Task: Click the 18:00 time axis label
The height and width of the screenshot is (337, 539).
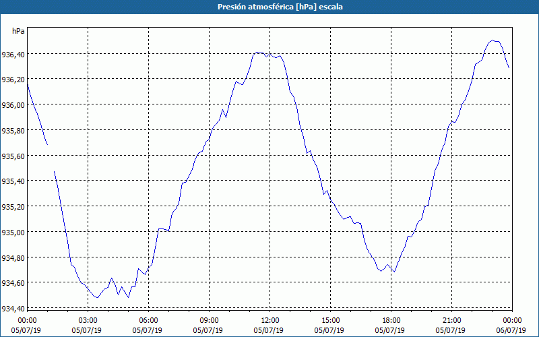Action: [x=391, y=321]
